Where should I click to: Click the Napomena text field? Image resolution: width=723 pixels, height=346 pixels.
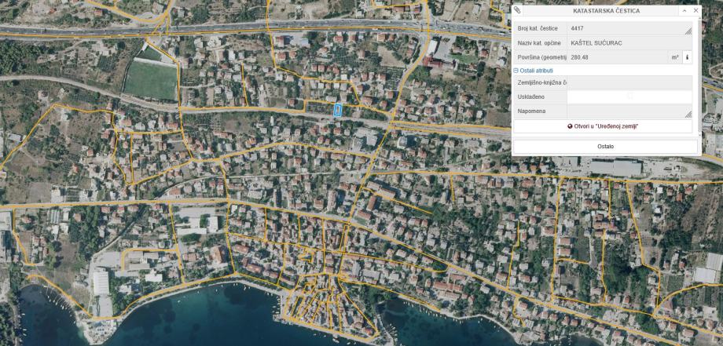[629, 111]
